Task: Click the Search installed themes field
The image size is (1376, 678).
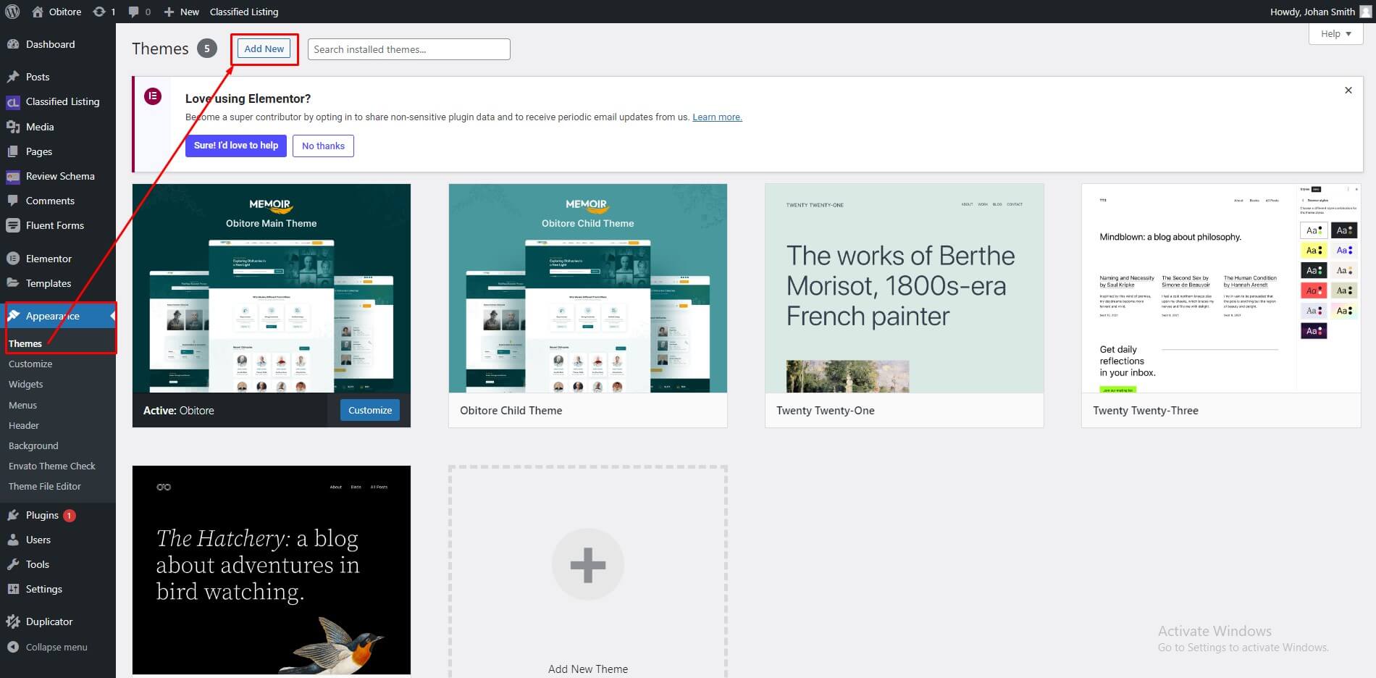Action: [x=409, y=49]
